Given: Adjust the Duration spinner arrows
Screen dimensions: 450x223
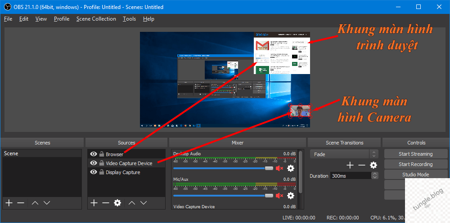Looking at the screenshot, I should click(x=375, y=176).
